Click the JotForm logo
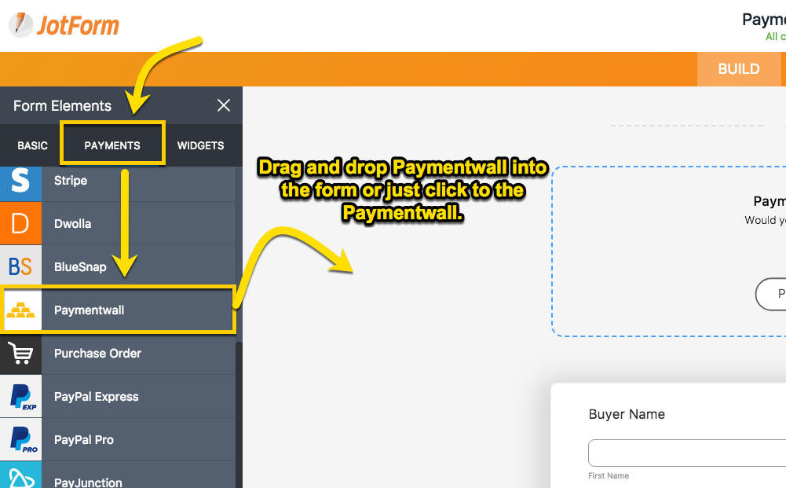786x488 pixels. point(64,25)
